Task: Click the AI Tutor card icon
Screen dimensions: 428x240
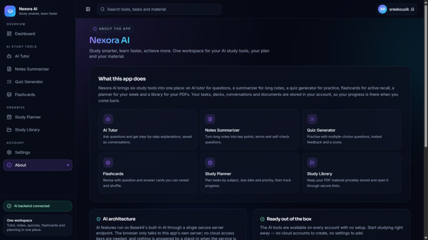Action: [x=108, y=119]
